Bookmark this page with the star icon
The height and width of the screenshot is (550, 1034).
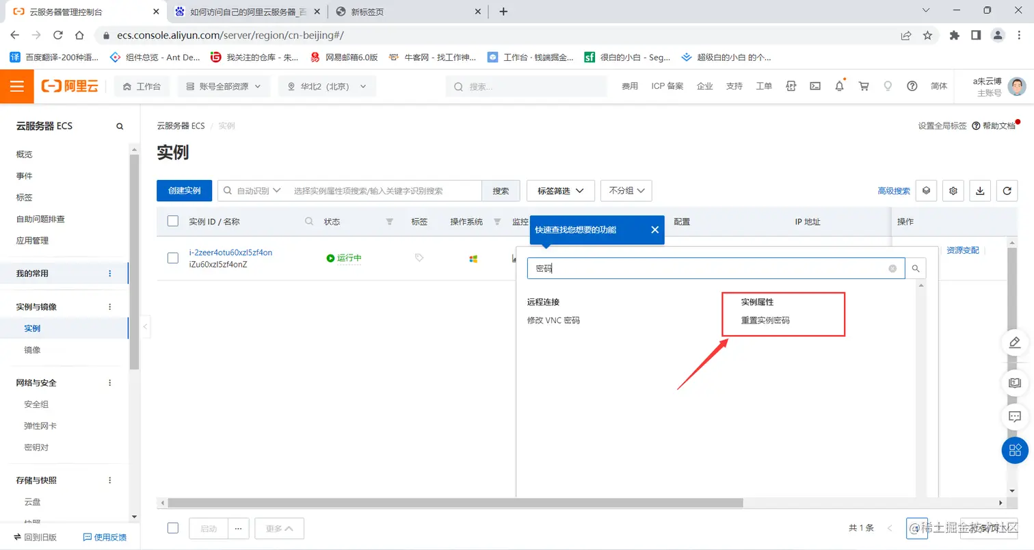click(927, 35)
